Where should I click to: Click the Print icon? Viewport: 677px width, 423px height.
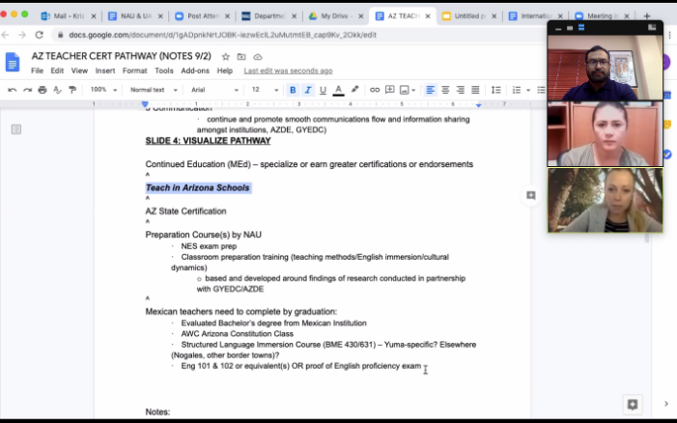(42, 90)
